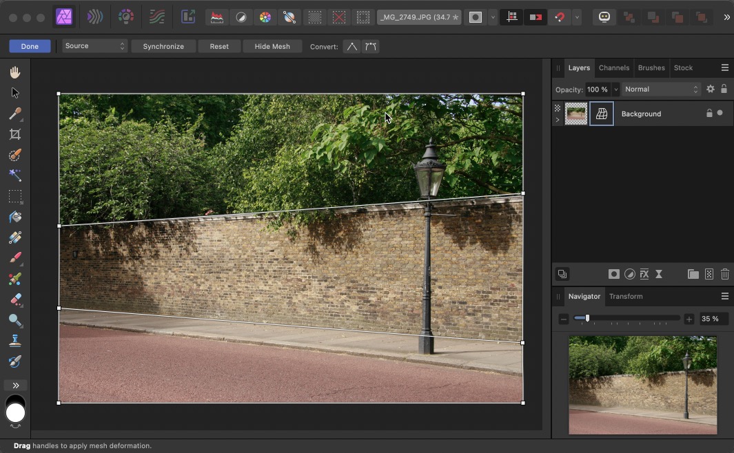
Task: Toggle visibility dot of Background layer
Action: coord(720,113)
